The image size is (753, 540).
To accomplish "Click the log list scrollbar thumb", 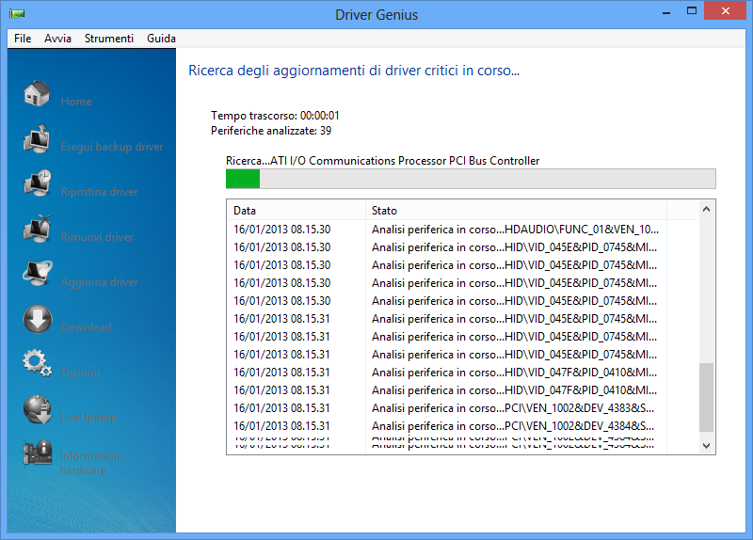I will tap(706, 397).
